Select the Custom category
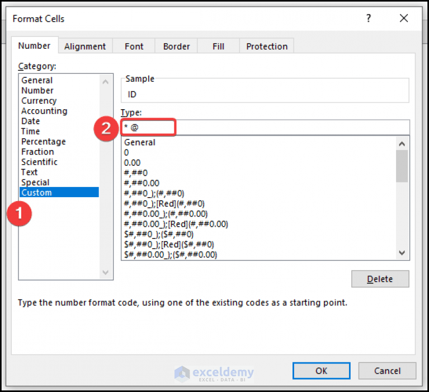 (x=59, y=192)
